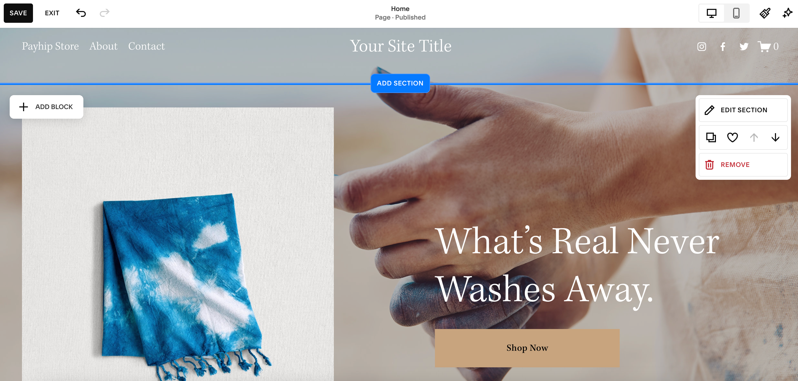Viewport: 798px width, 381px height.
Task: Click the SAVE button
Action: point(18,13)
